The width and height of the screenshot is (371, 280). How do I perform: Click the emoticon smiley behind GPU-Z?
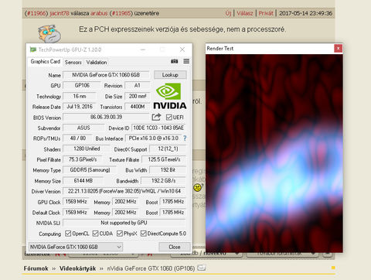point(198,187)
